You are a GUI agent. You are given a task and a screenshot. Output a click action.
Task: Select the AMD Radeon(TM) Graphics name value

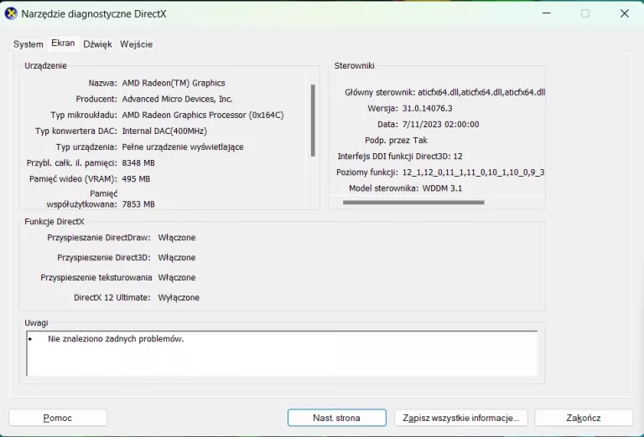click(174, 83)
